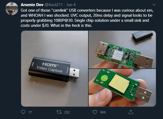Click the reply speech bubble icon
Viewport: 163px width, 119px height.
click(x=23, y=112)
